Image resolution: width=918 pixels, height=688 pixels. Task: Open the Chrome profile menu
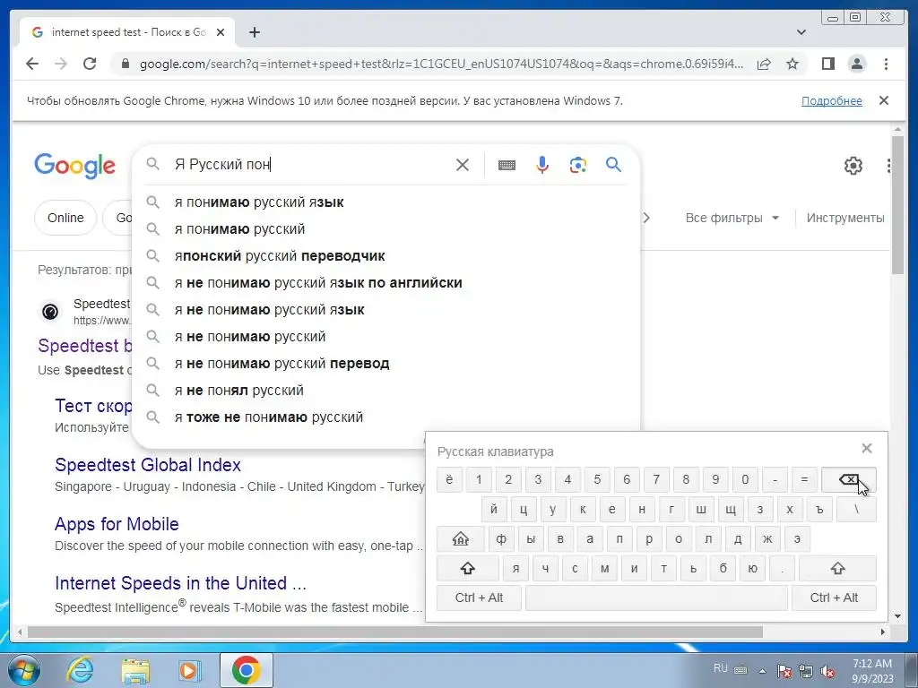857,64
